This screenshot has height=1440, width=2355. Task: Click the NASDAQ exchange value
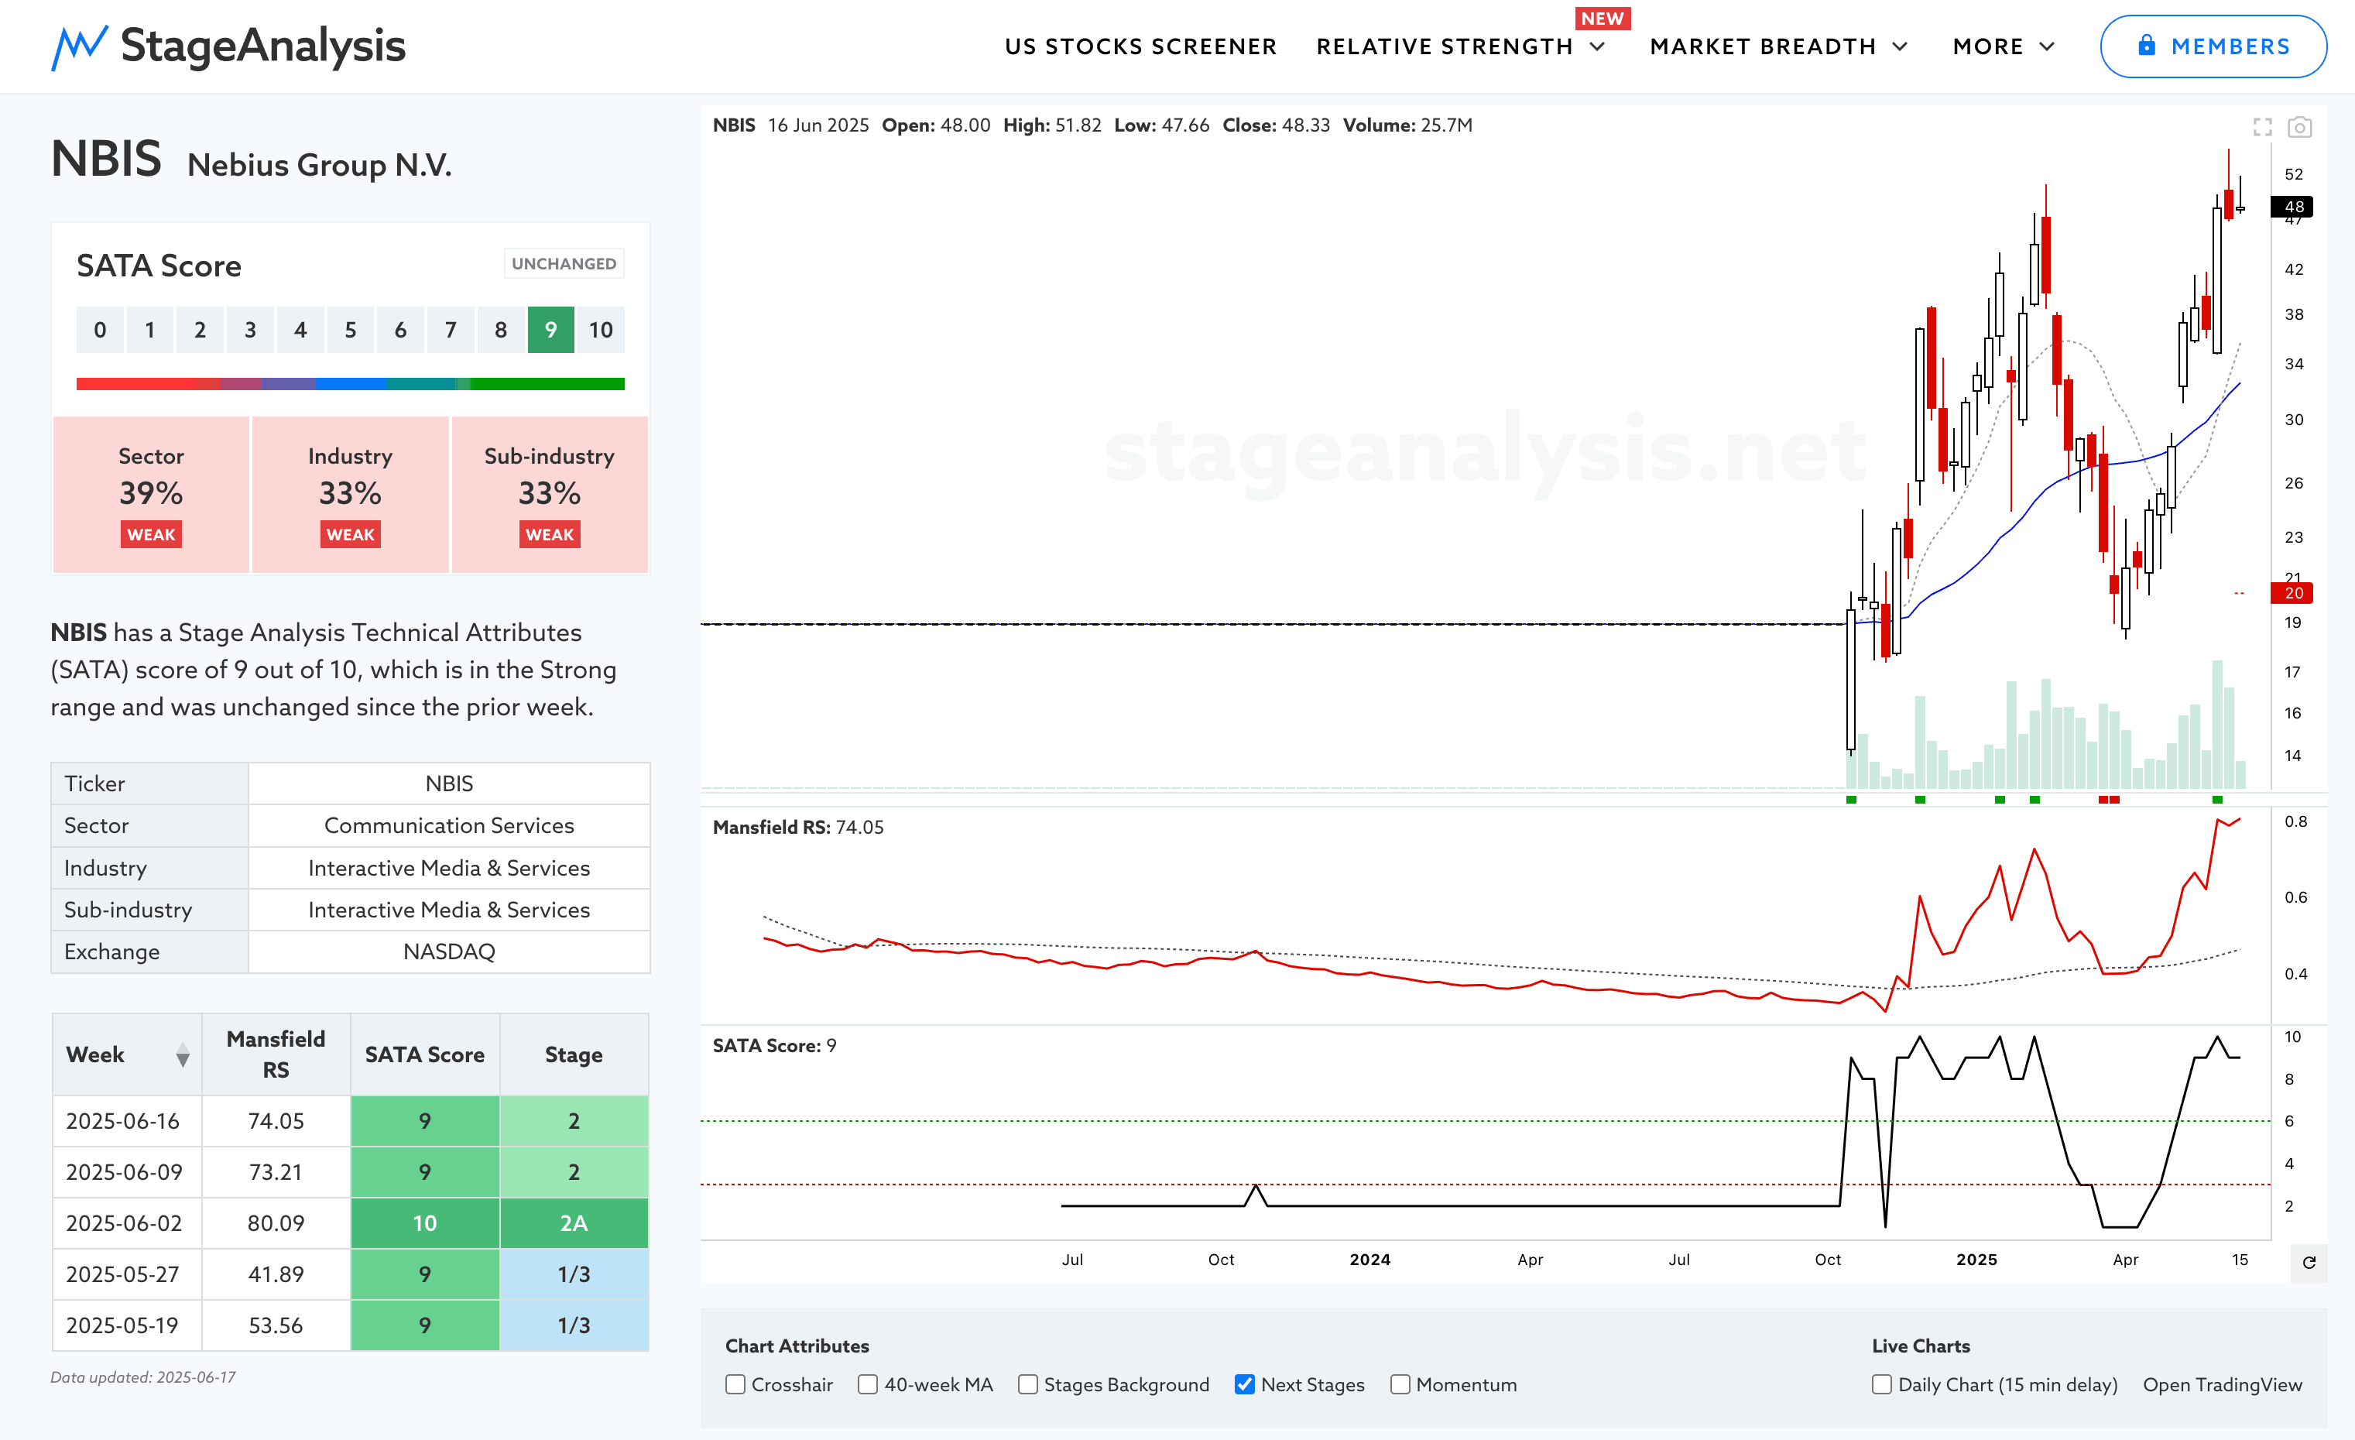(449, 951)
